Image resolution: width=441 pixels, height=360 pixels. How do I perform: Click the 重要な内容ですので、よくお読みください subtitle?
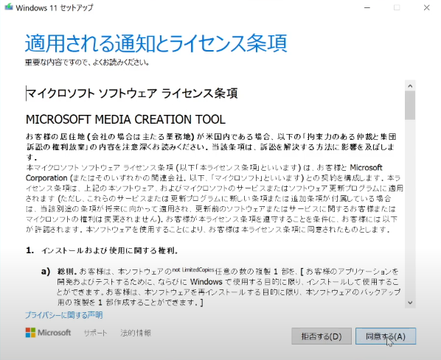87,63
